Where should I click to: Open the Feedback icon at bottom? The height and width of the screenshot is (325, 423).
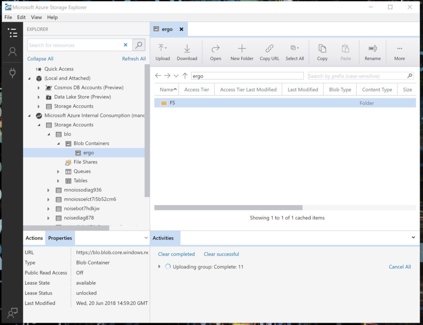(x=12, y=313)
